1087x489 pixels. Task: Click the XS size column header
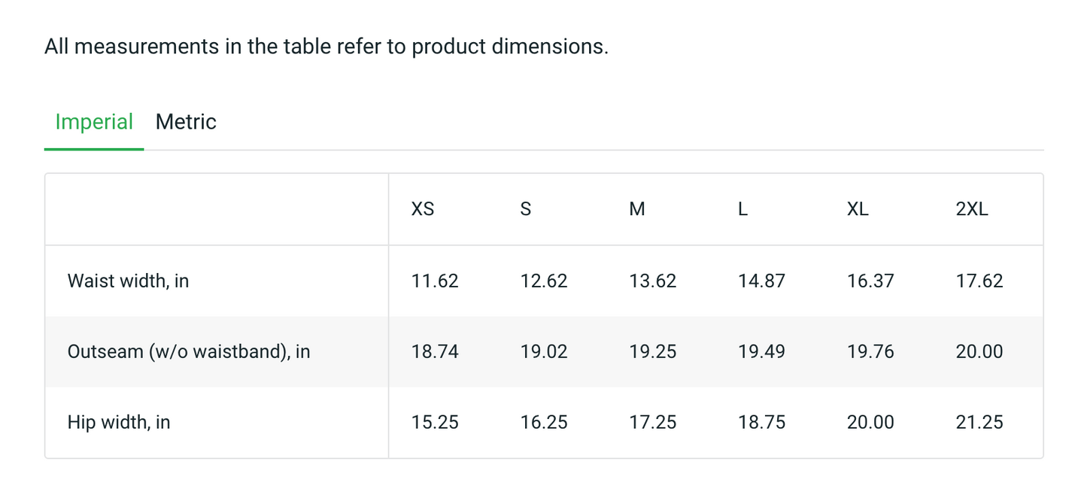coord(423,209)
